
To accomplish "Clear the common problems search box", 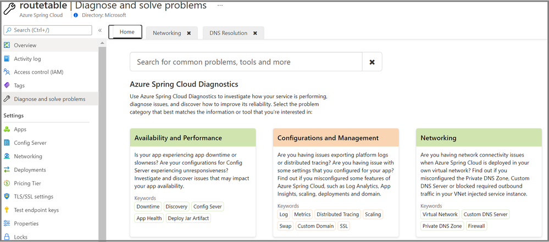I will pos(372,62).
